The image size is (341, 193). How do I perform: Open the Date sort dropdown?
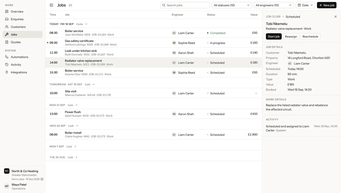pos(305,5)
